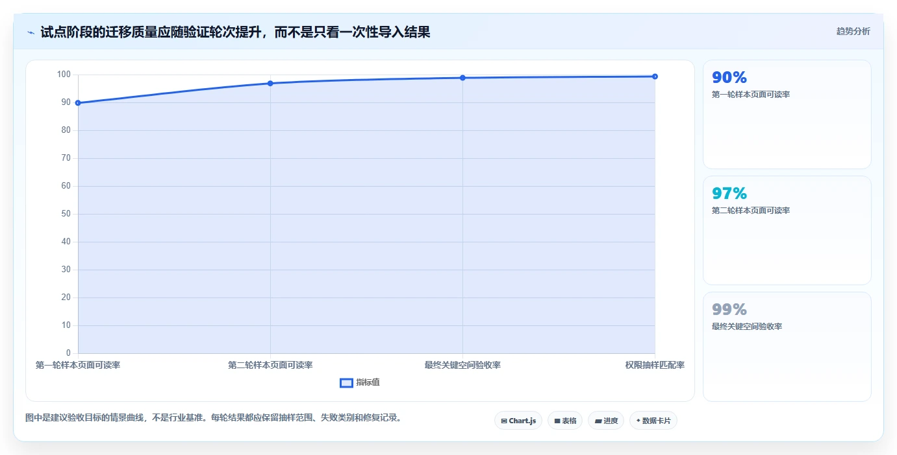Click the 最终关键空间验收率 card caption

tap(746, 327)
